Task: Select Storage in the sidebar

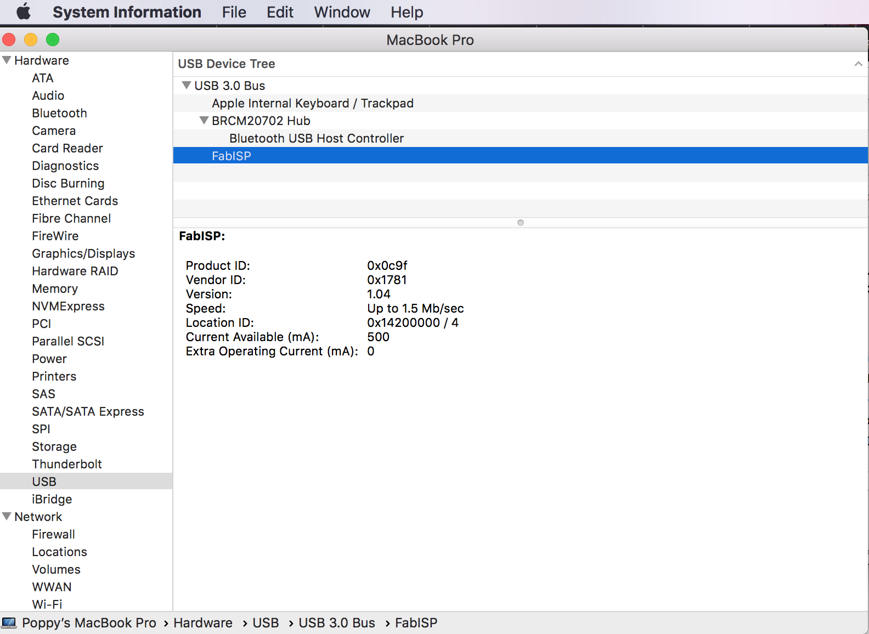Action: point(54,446)
